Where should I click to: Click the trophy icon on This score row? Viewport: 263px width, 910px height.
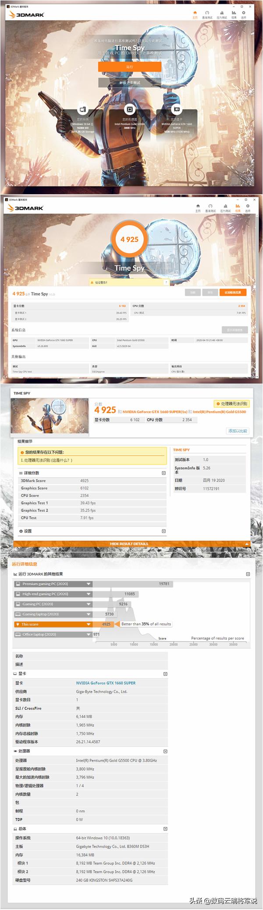(18, 624)
